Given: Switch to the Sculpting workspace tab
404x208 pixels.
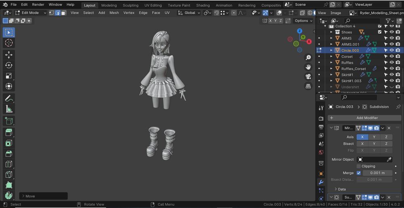Looking at the screenshot, I should 130,5.
